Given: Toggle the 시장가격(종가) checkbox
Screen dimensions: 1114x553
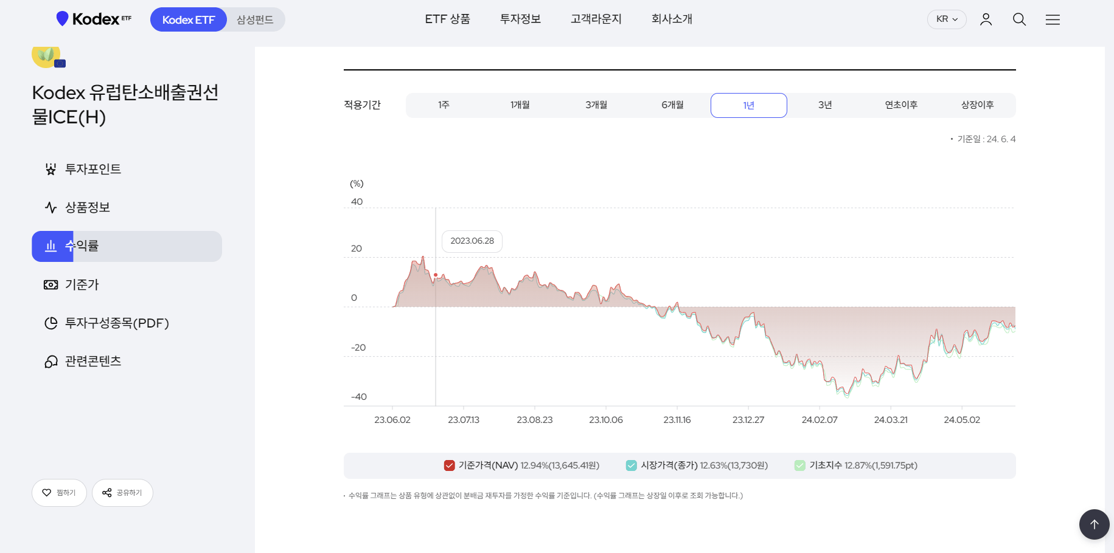Looking at the screenshot, I should (632, 465).
